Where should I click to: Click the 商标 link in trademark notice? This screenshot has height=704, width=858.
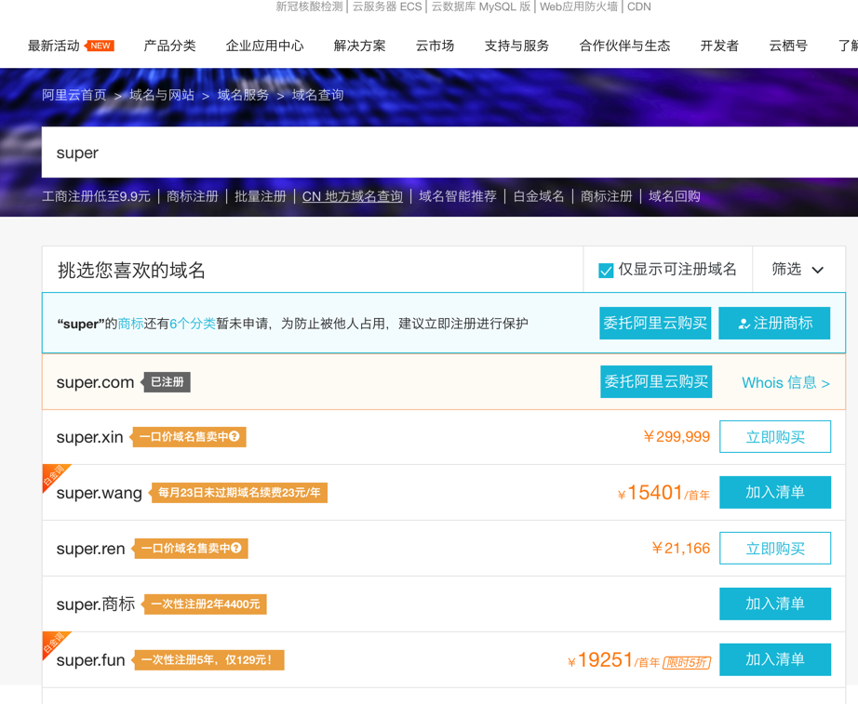(x=131, y=324)
